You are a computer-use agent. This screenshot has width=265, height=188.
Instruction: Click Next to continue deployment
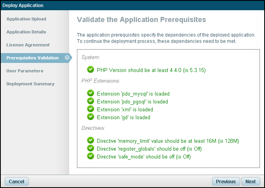tap(250, 181)
